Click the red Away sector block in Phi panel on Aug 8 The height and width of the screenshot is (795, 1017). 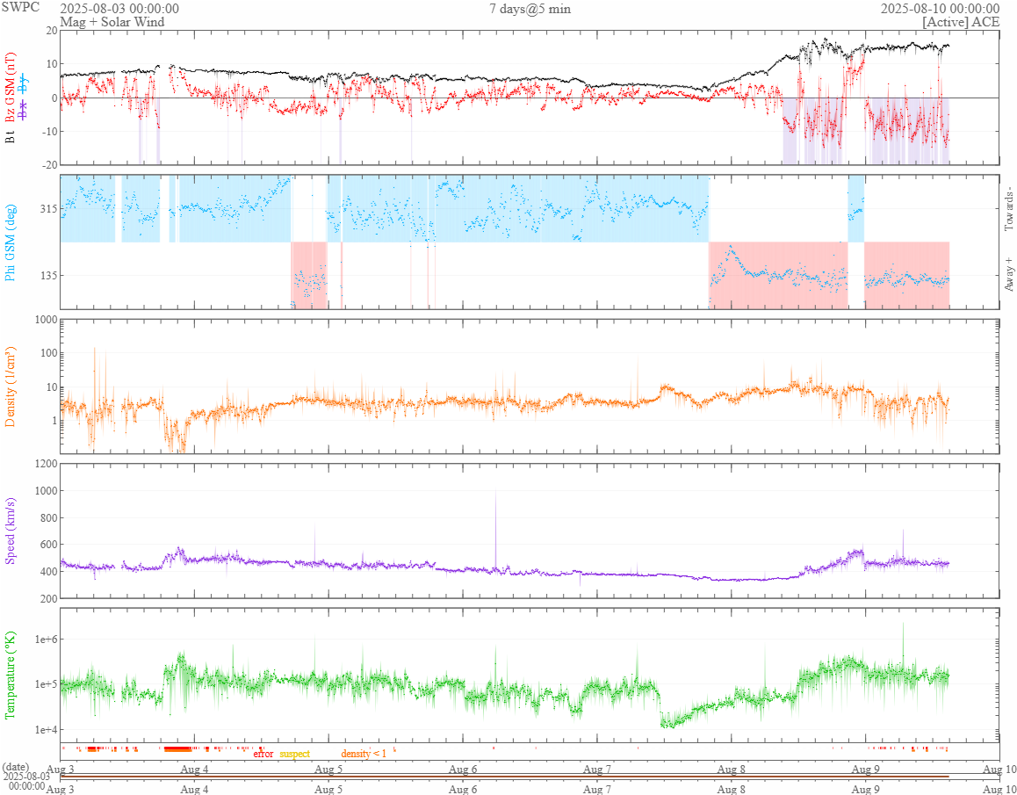pyautogui.click(x=778, y=275)
